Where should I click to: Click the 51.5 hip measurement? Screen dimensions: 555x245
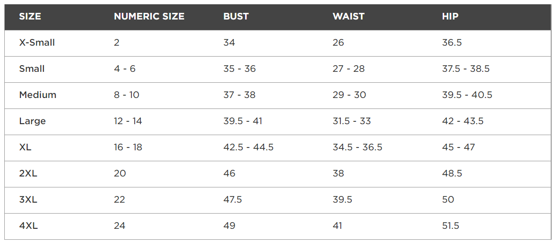click(451, 226)
